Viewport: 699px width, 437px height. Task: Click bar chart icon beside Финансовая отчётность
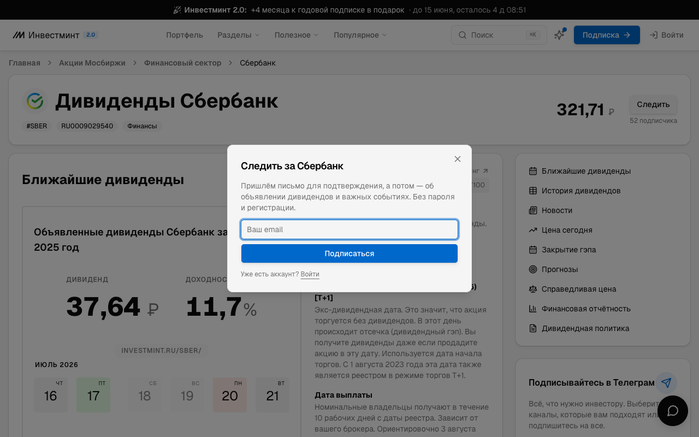point(533,309)
